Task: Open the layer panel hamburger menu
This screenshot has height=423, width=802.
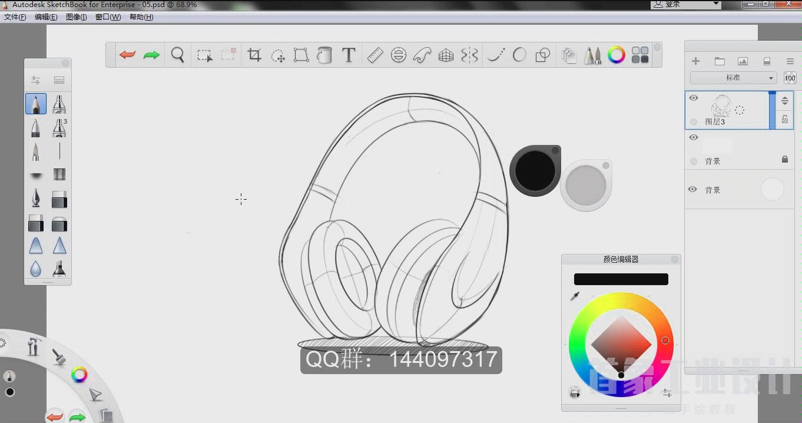Action: (790, 61)
